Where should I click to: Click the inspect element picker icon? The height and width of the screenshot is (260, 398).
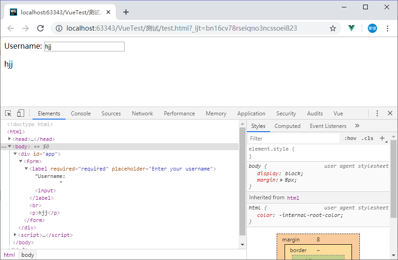tap(8, 114)
